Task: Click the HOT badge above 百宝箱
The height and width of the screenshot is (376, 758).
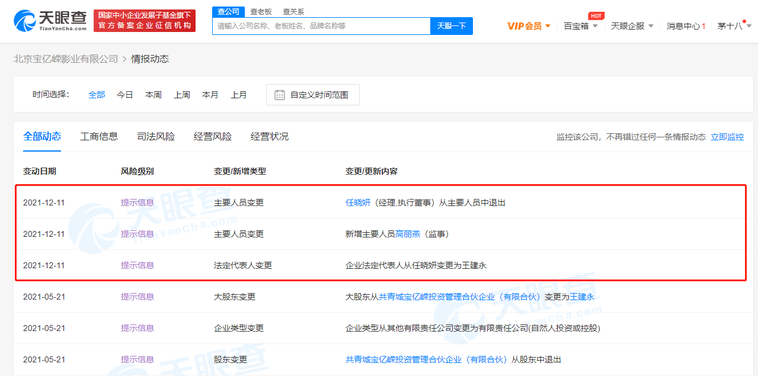Action: pyautogui.click(x=596, y=15)
